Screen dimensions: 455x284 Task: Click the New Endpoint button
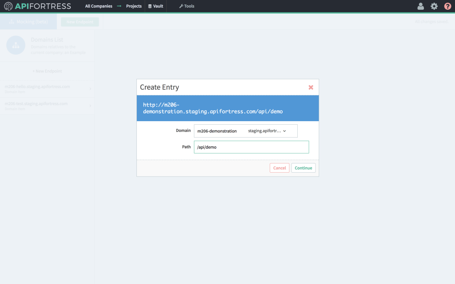point(80,21)
